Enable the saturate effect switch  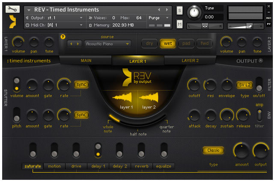point(33,150)
